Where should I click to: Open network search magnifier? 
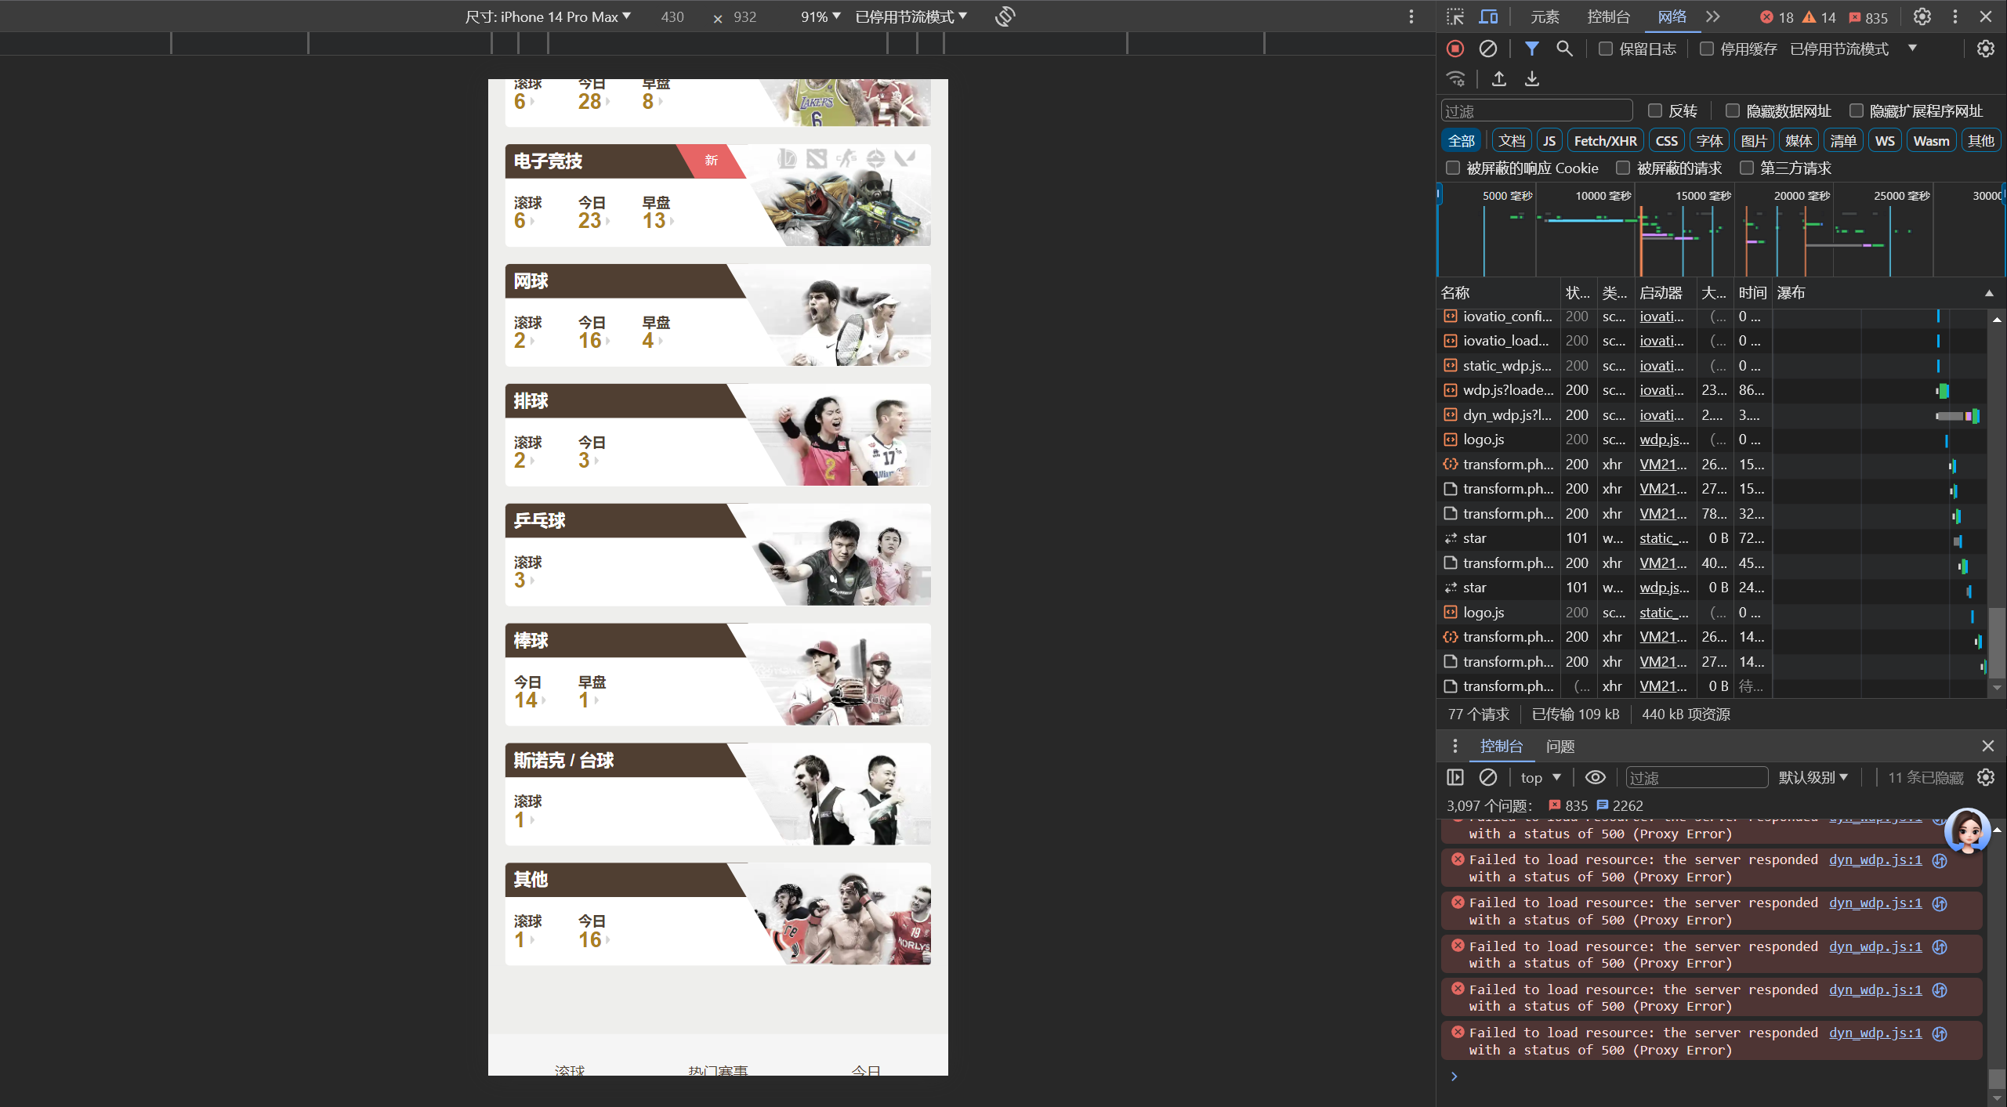tap(1564, 49)
